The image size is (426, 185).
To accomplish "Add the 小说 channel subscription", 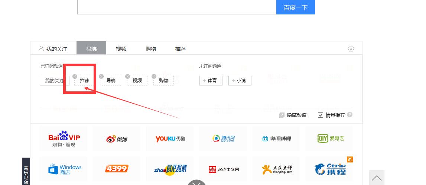I will [x=240, y=81].
